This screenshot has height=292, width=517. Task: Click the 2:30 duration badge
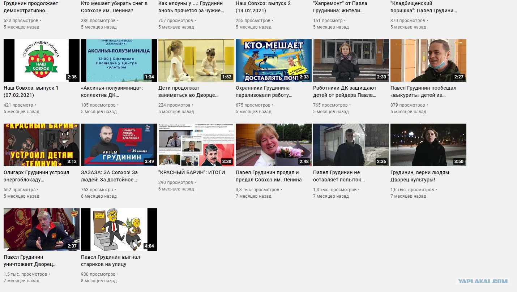click(381, 77)
